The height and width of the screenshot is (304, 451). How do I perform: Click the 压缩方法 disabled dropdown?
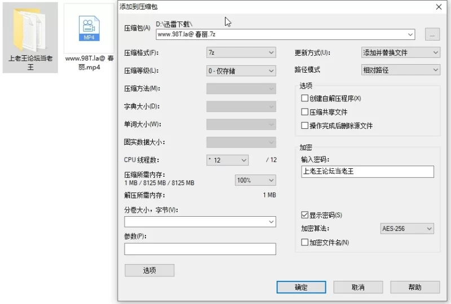click(x=241, y=88)
